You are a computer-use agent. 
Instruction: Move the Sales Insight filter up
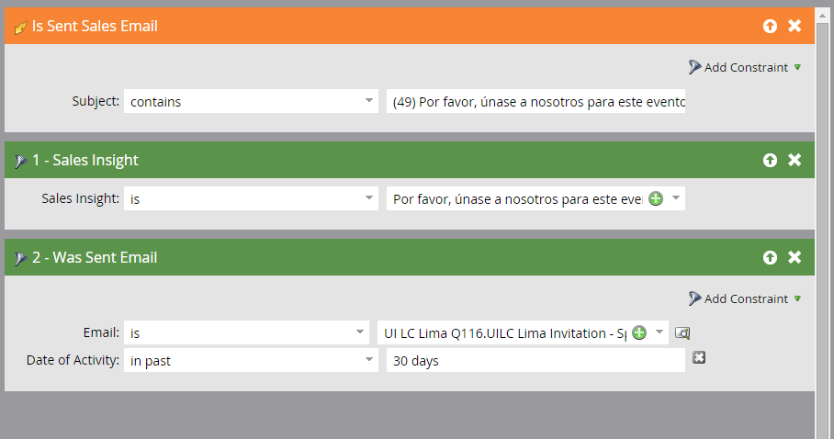[x=770, y=160]
